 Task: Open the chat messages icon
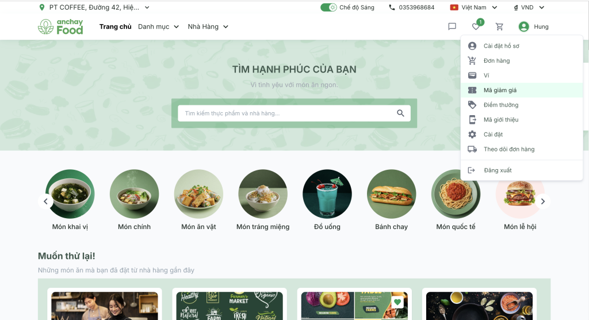452,26
